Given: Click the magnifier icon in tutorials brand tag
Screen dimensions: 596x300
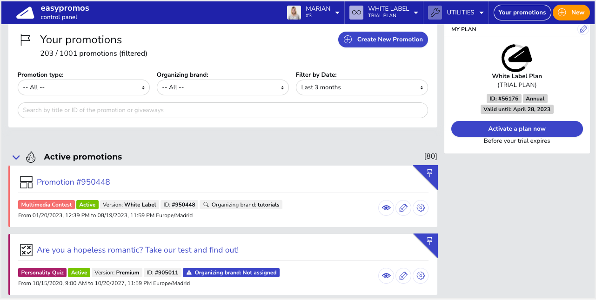Looking at the screenshot, I should click(207, 205).
